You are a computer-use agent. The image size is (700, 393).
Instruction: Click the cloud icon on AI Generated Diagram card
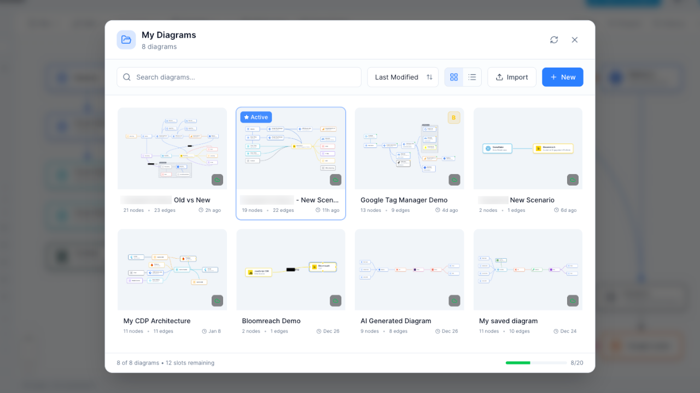coord(454,300)
